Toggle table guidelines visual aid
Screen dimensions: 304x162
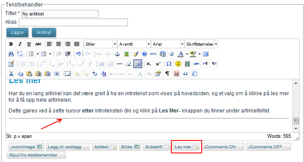[x=138, y=64]
